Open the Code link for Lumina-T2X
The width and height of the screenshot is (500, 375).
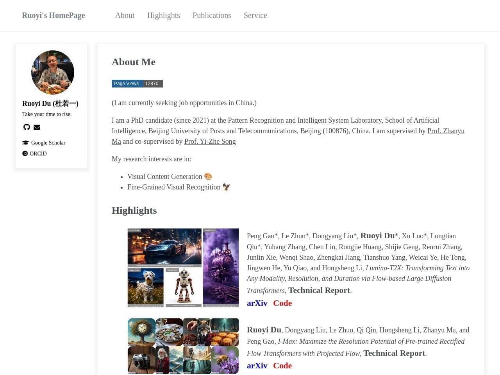(x=282, y=303)
